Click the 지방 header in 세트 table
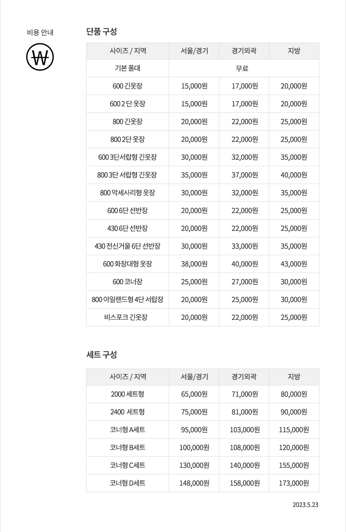This screenshot has width=346, height=532. point(294,377)
